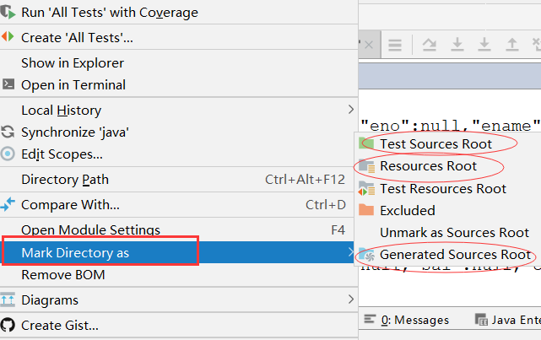
Task: Click the Resources Root folder icon
Action: point(367,166)
